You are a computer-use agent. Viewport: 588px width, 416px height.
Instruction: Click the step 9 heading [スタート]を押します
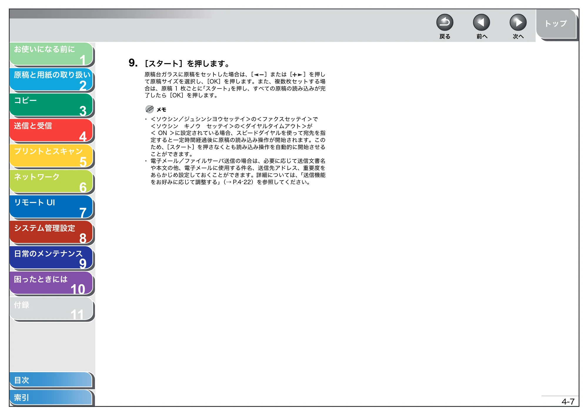tap(187, 64)
